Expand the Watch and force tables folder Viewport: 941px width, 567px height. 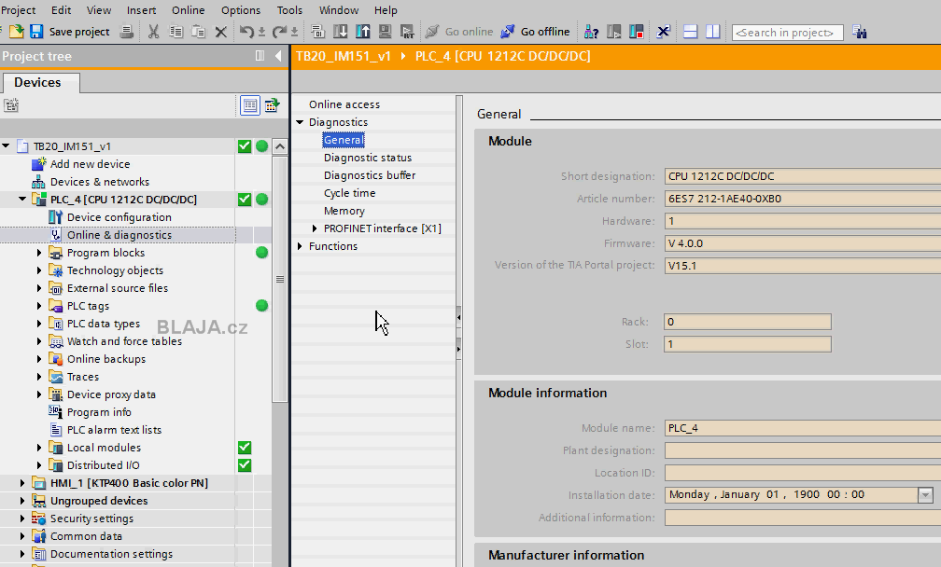click(x=39, y=341)
